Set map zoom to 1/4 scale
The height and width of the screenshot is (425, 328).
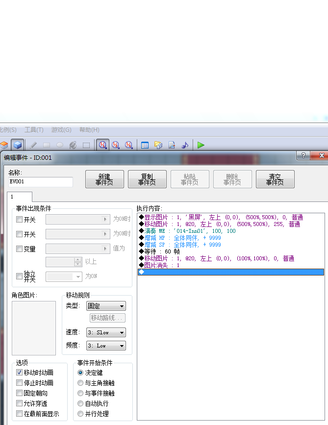pyautogui.click(x=129, y=145)
